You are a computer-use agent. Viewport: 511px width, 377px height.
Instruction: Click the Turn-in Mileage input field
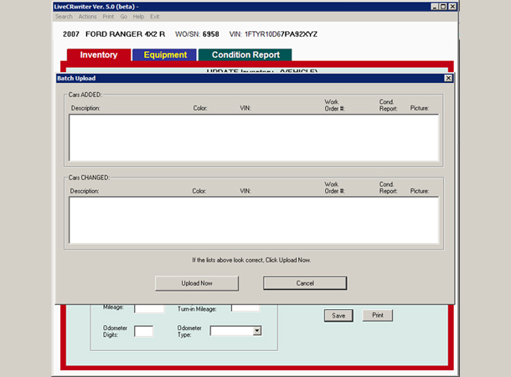(245, 308)
